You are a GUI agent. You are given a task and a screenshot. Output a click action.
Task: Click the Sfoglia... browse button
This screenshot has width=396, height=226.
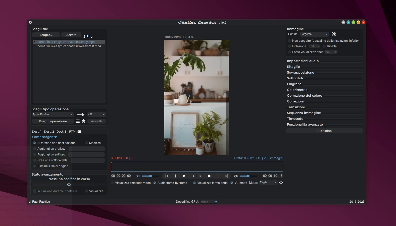tap(46, 35)
